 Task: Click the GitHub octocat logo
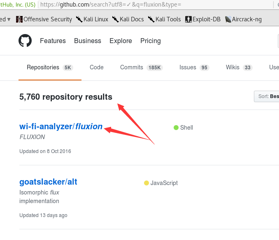coord(25,41)
